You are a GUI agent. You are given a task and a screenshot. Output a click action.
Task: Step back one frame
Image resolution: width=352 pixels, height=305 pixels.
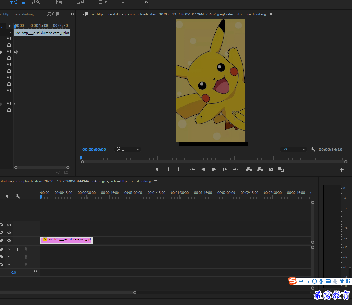coord(203,169)
